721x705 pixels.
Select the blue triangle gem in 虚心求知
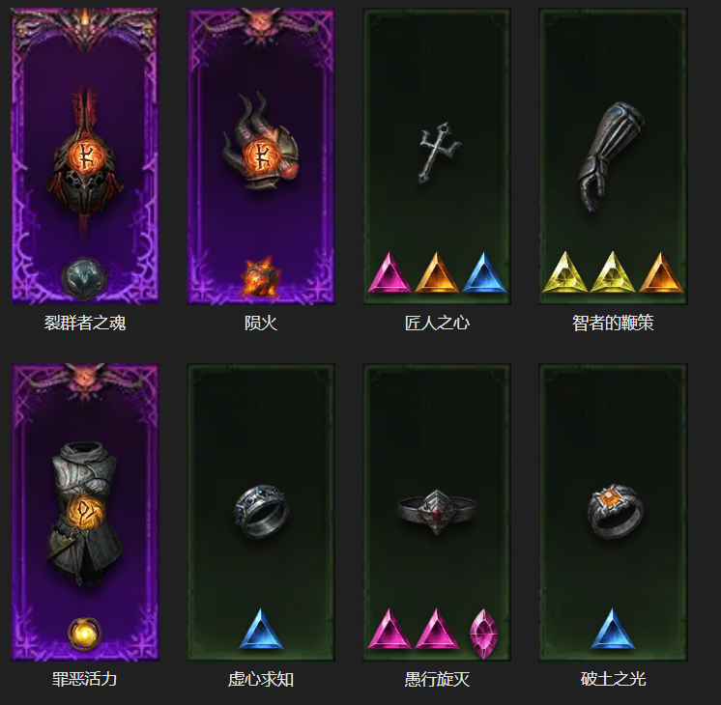(261, 629)
